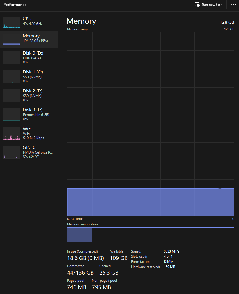This screenshot has width=239, height=294.
Task: Click the Memory usage graph label
Action: coord(78,29)
